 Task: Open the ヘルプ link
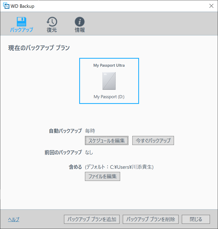pyautogui.click(x=13, y=219)
